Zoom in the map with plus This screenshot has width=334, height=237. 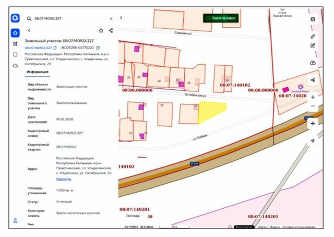point(313,98)
